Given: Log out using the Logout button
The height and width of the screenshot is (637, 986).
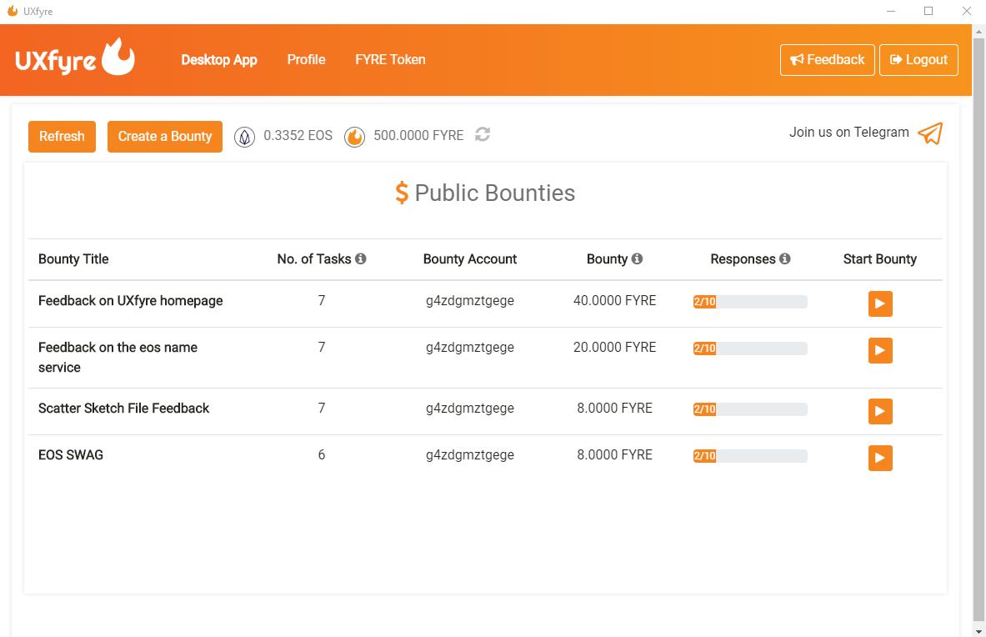Looking at the screenshot, I should (x=918, y=60).
